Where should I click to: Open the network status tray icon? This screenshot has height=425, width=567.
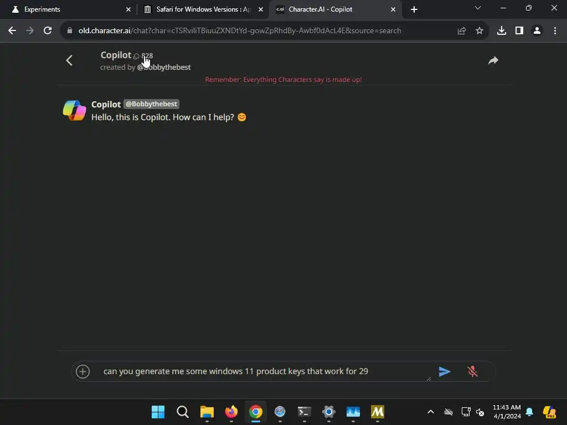tap(466, 412)
